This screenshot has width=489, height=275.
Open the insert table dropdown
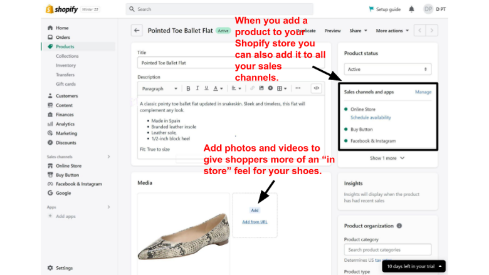click(282, 88)
